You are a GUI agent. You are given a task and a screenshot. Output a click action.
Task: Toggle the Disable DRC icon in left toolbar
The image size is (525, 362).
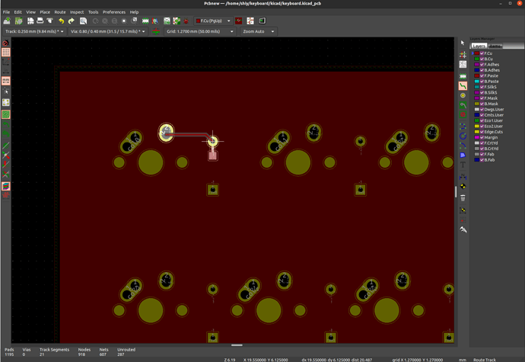(5, 43)
